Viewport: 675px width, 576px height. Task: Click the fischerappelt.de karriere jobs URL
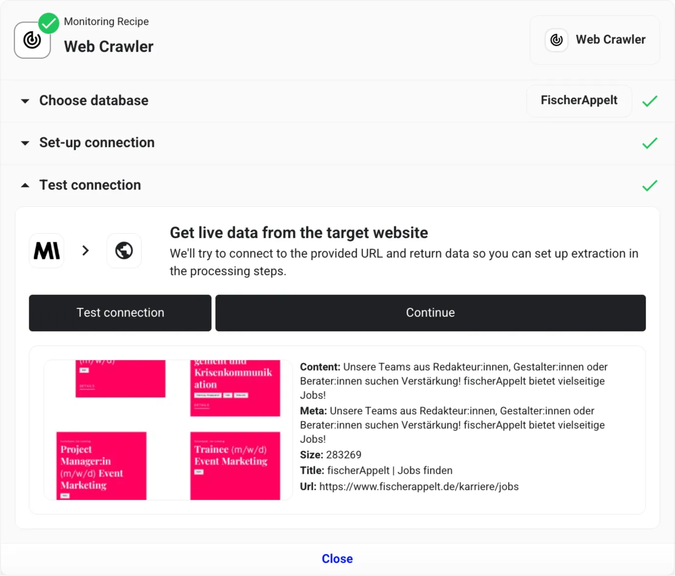(419, 487)
